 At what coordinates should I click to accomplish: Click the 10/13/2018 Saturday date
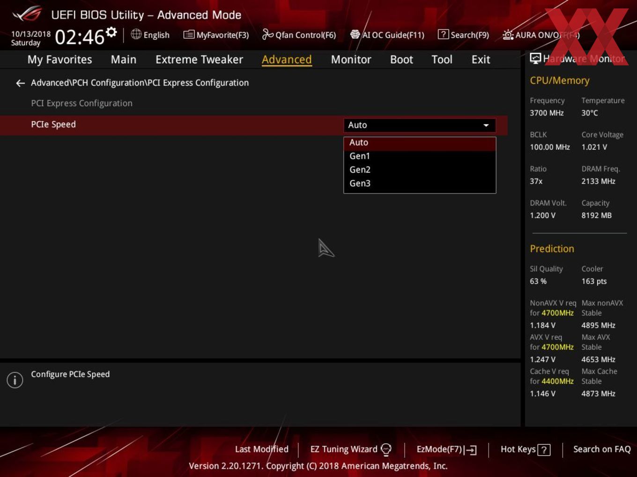click(x=30, y=38)
